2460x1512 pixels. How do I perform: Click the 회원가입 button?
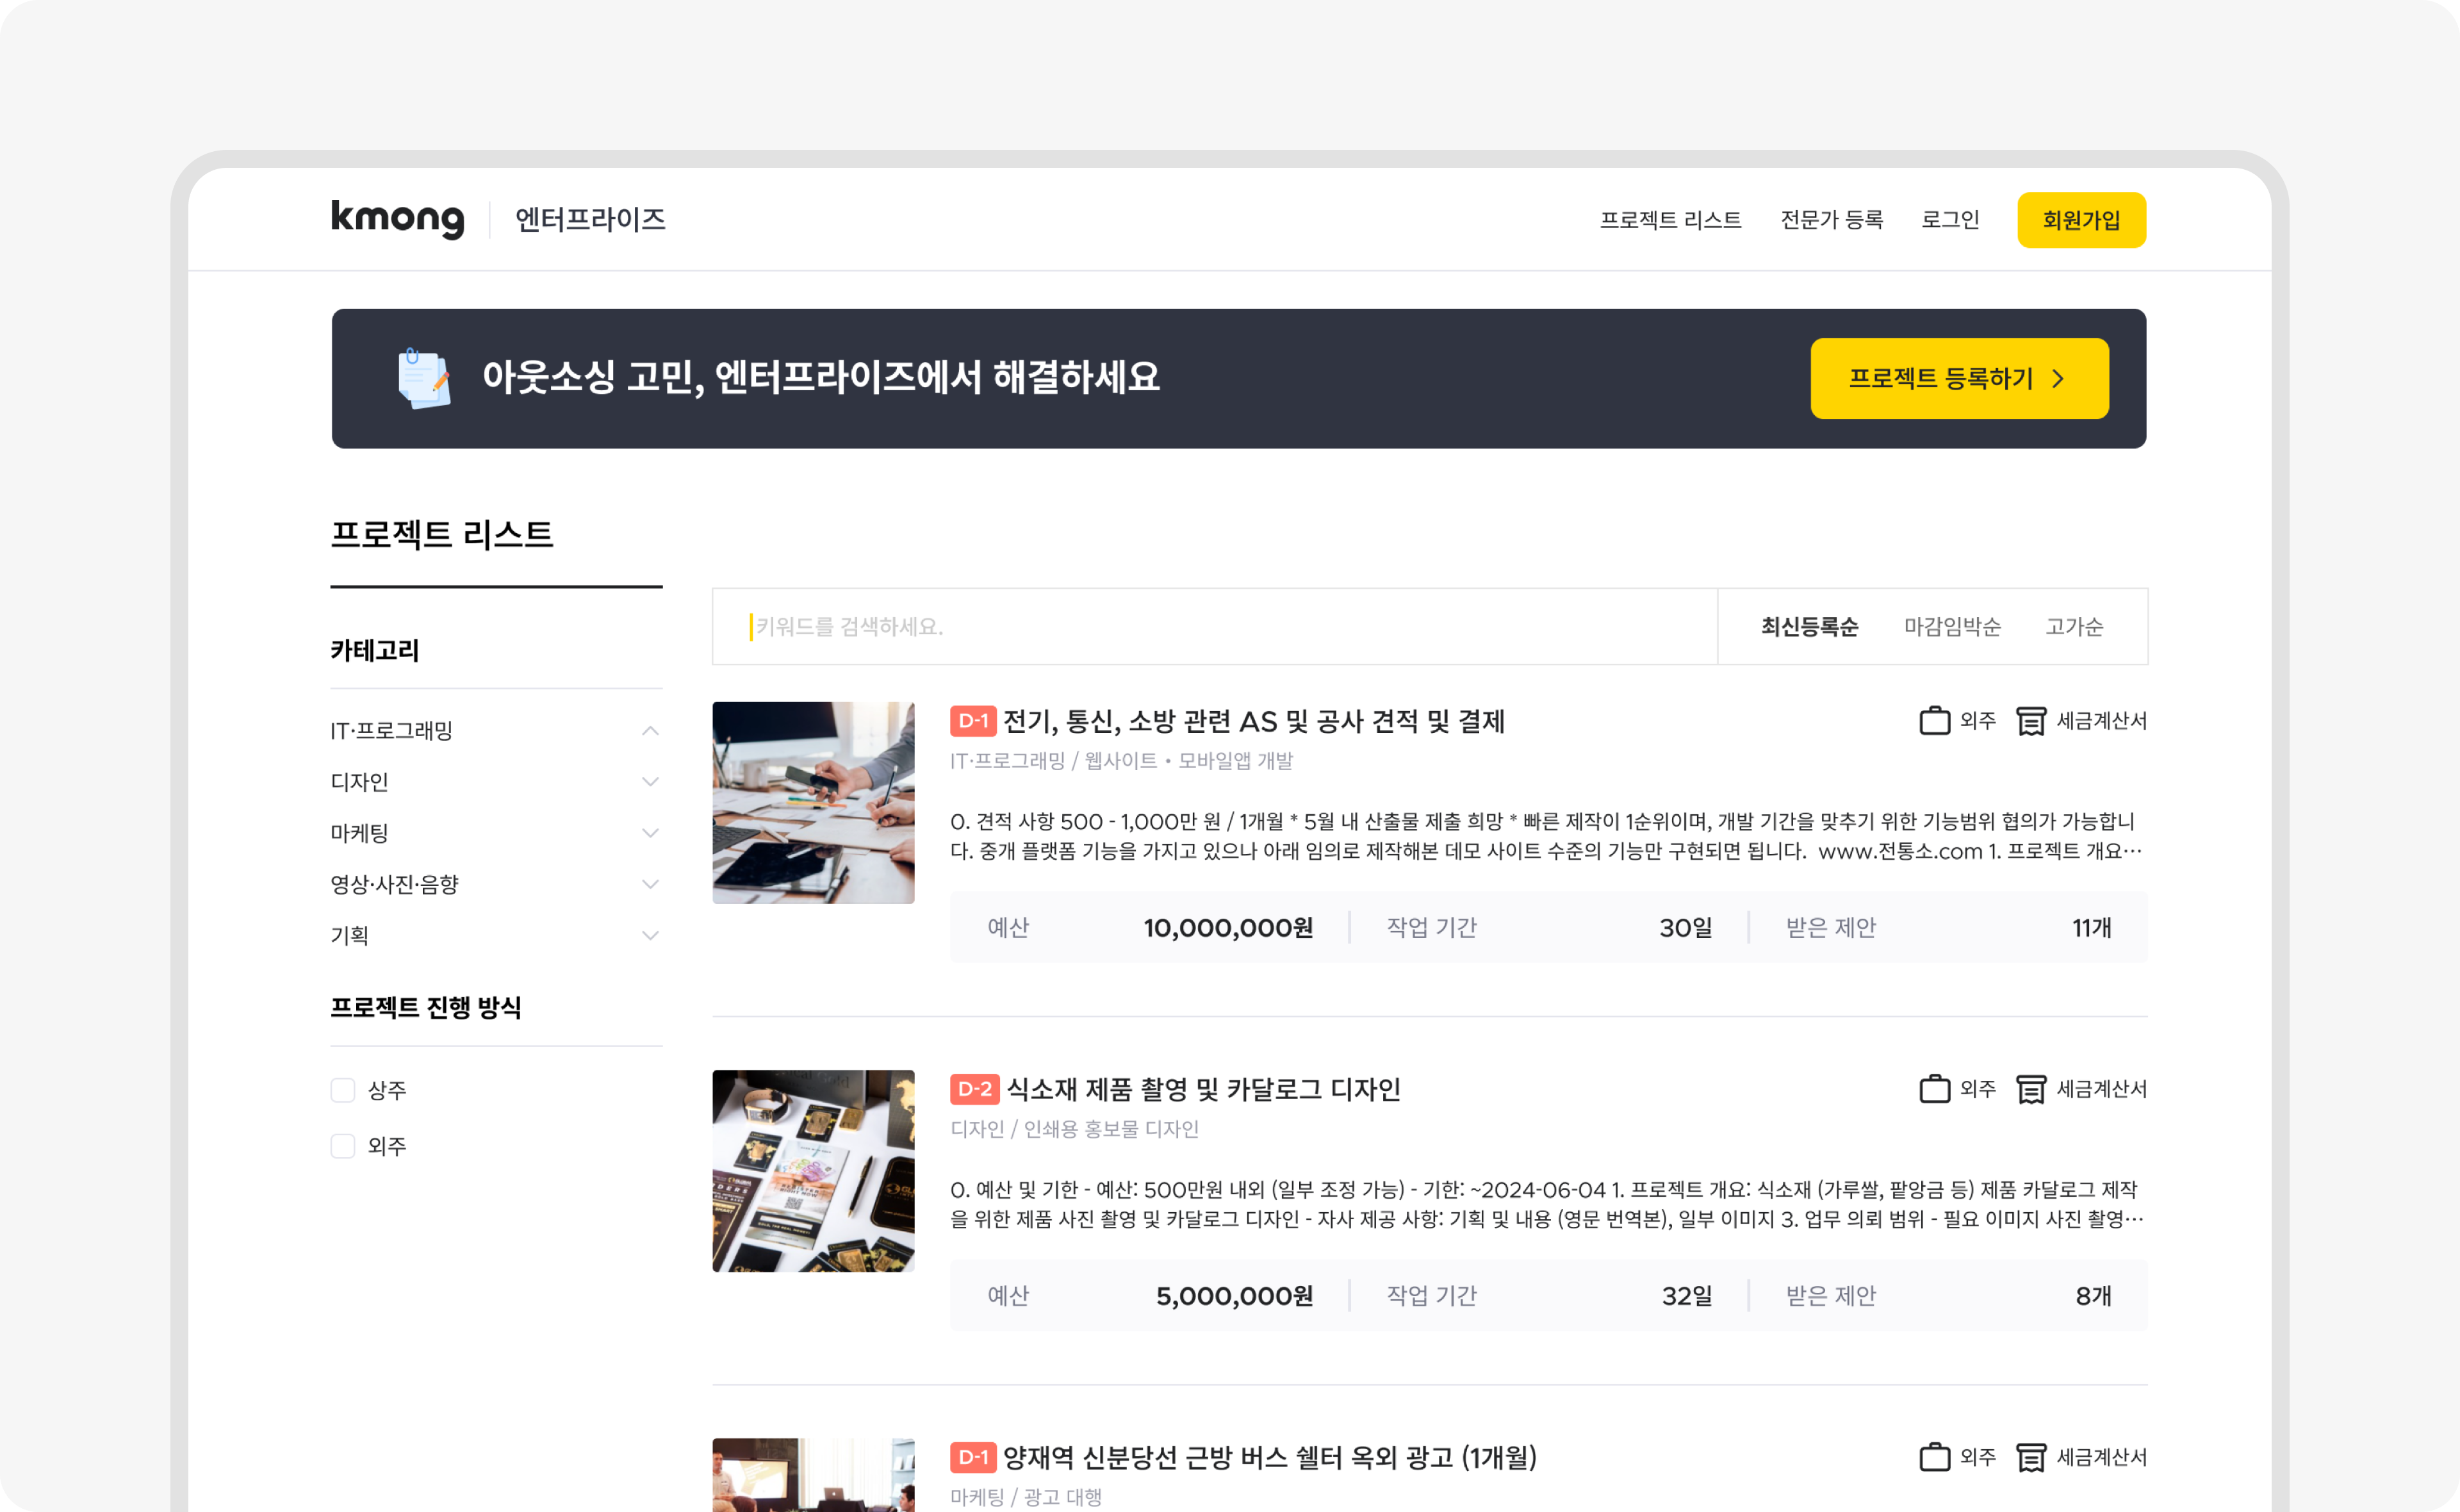coord(2081,220)
